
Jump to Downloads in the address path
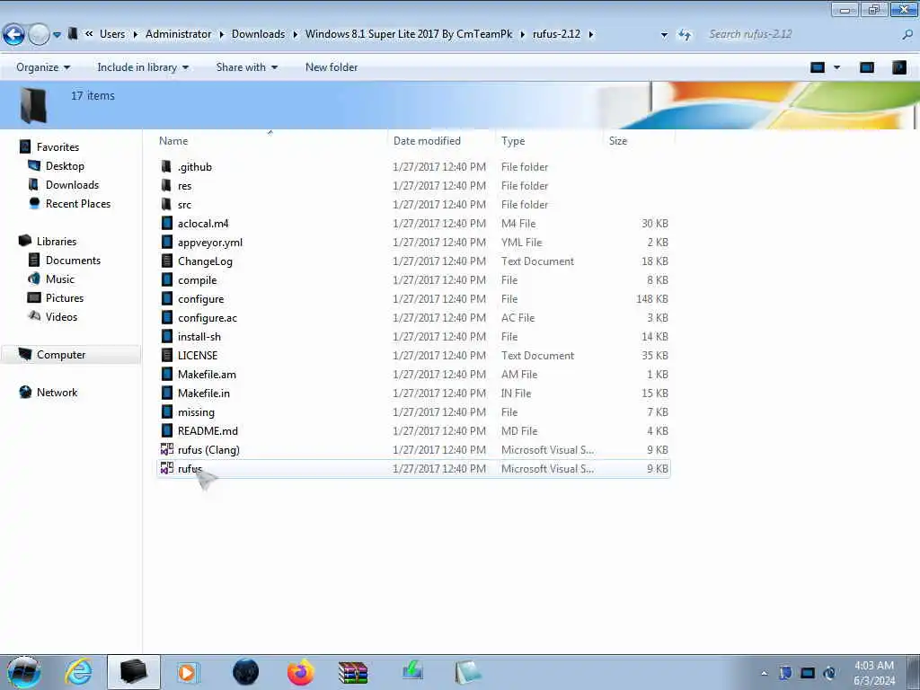tap(258, 34)
